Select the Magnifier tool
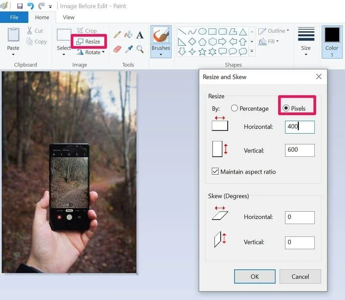 [140, 49]
